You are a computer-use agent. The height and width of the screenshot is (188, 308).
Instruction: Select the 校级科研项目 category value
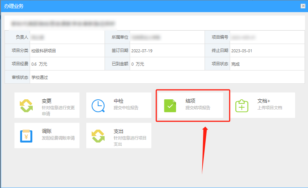click(x=44, y=51)
